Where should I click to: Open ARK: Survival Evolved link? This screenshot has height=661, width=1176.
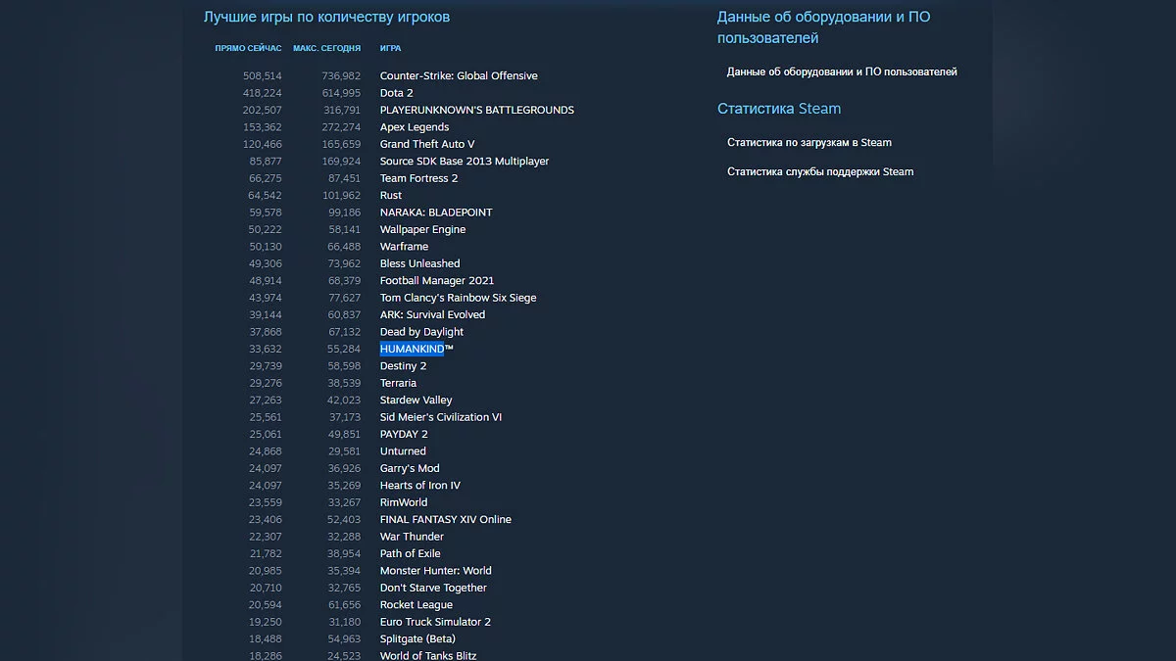click(x=432, y=315)
